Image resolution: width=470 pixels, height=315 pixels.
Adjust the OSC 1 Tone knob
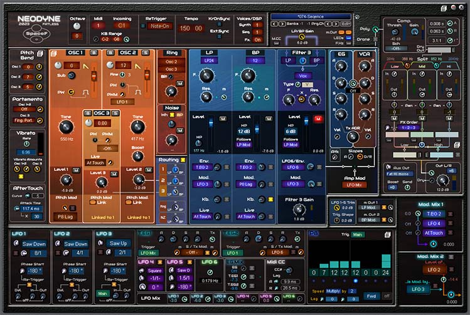coord(66,127)
